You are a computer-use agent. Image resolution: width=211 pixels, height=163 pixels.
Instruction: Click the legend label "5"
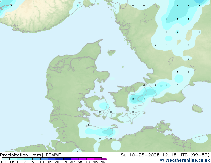[x=33, y=162]
